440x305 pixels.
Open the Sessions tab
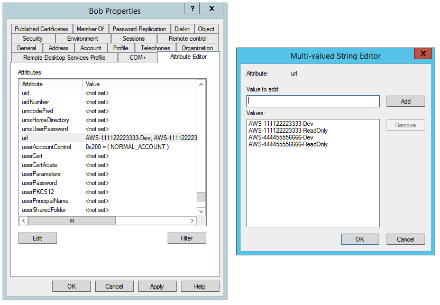(x=133, y=38)
